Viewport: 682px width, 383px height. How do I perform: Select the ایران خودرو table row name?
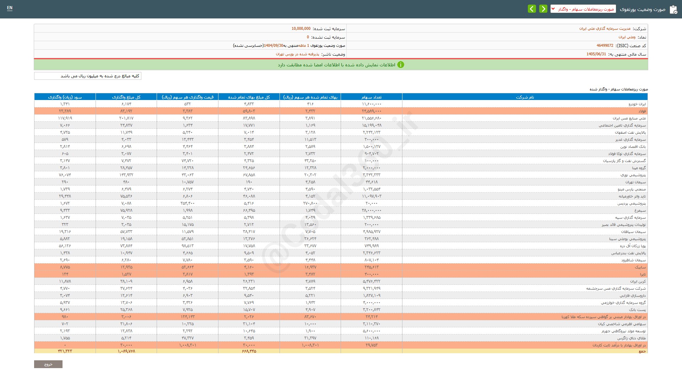click(x=637, y=104)
